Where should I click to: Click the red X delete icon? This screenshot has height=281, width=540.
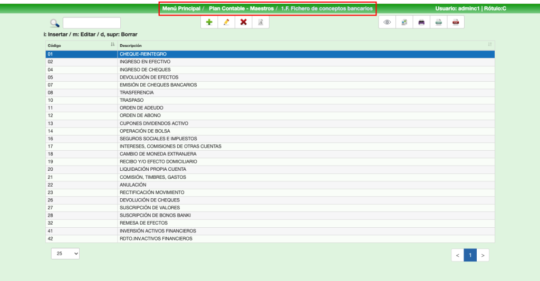[x=243, y=22]
